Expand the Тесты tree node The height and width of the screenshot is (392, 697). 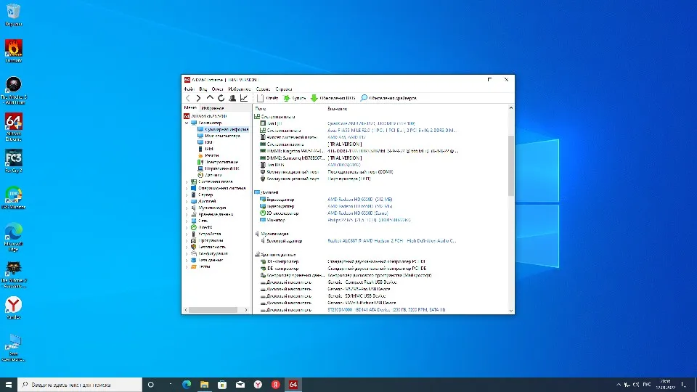point(185,266)
